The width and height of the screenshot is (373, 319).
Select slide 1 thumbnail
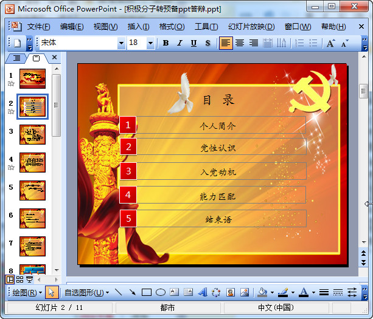(x=32, y=78)
